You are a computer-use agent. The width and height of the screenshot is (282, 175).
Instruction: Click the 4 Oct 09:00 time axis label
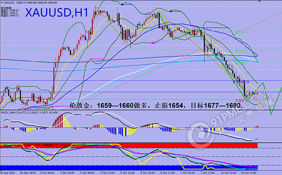[x=87, y=173]
